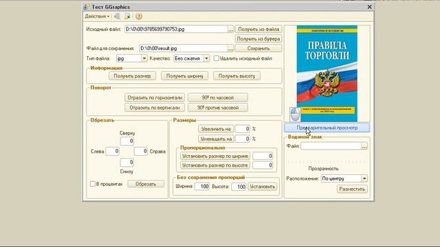The width and height of the screenshot is (440, 247).
Task: Open the Действия menu
Action: [97, 16]
